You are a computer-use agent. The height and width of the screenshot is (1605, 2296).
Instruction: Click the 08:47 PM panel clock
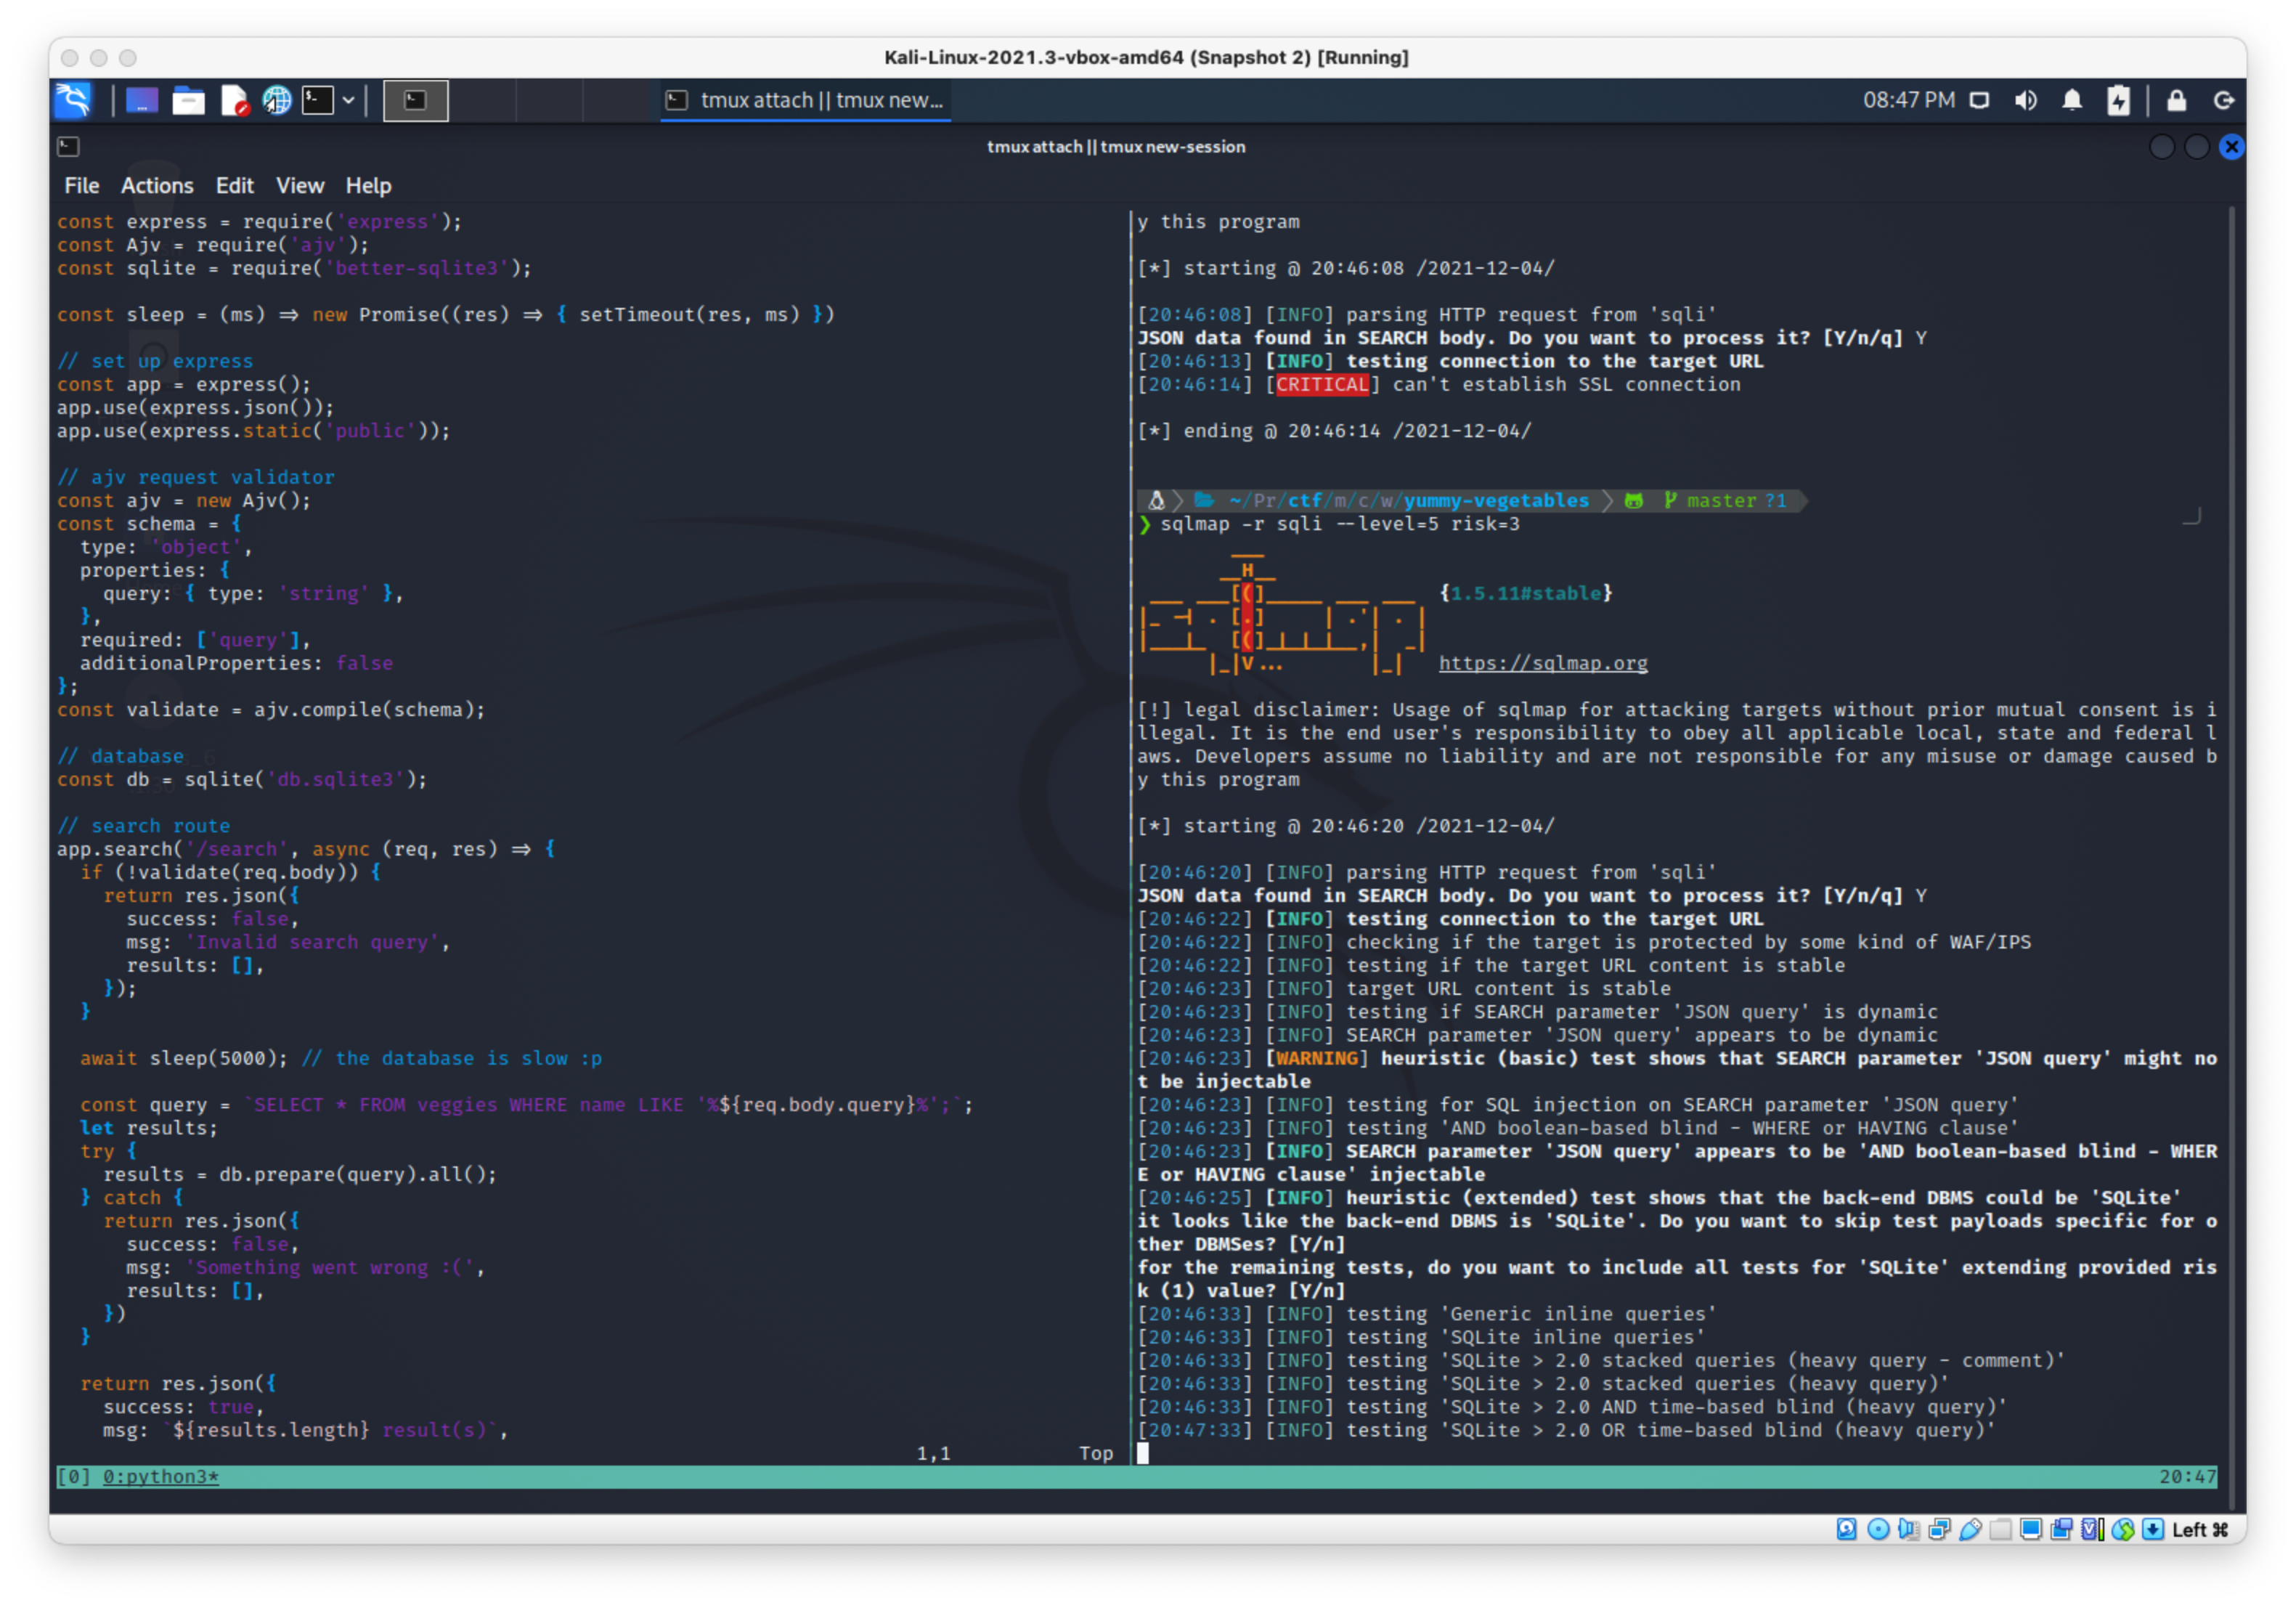tap(1908, 100)
